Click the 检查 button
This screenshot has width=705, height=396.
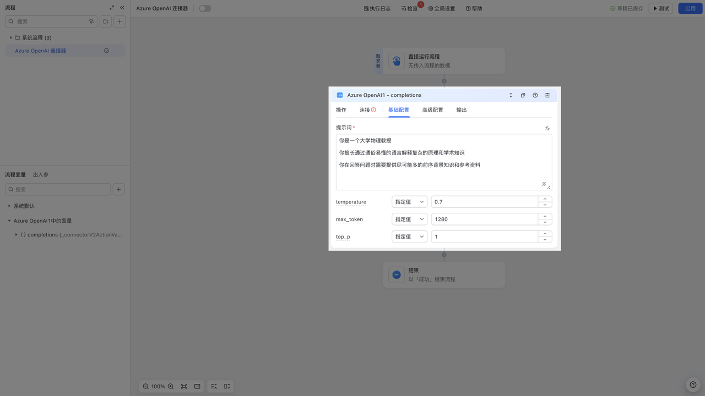[409, 8]
